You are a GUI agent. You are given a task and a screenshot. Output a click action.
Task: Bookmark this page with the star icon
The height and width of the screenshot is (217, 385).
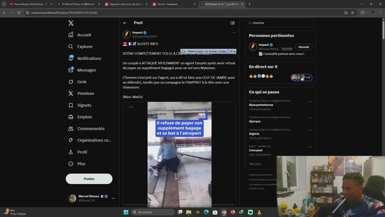(x=353, y=13)
